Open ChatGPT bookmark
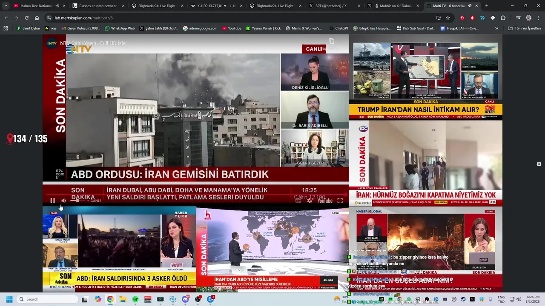The width and height of the screenshot is (545, 306). point(338,28)
